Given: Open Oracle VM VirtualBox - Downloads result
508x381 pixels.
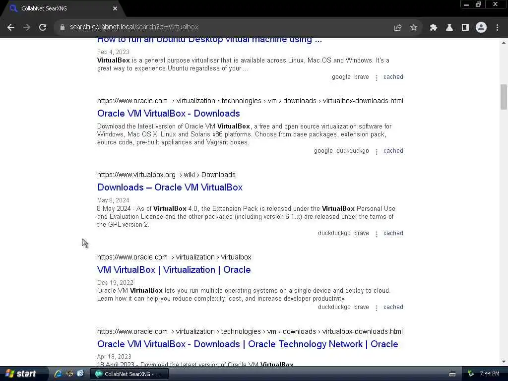Looking at the screenshot, I should pyautogui.click(x=169, y=114).
